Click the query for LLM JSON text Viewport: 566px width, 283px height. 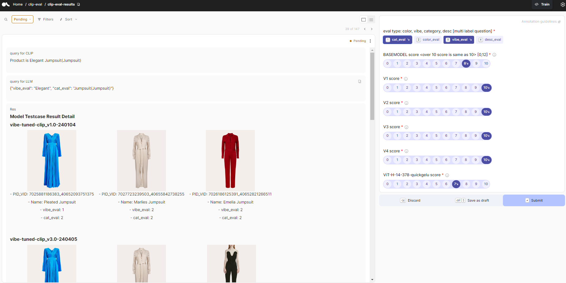pos(62,88)
